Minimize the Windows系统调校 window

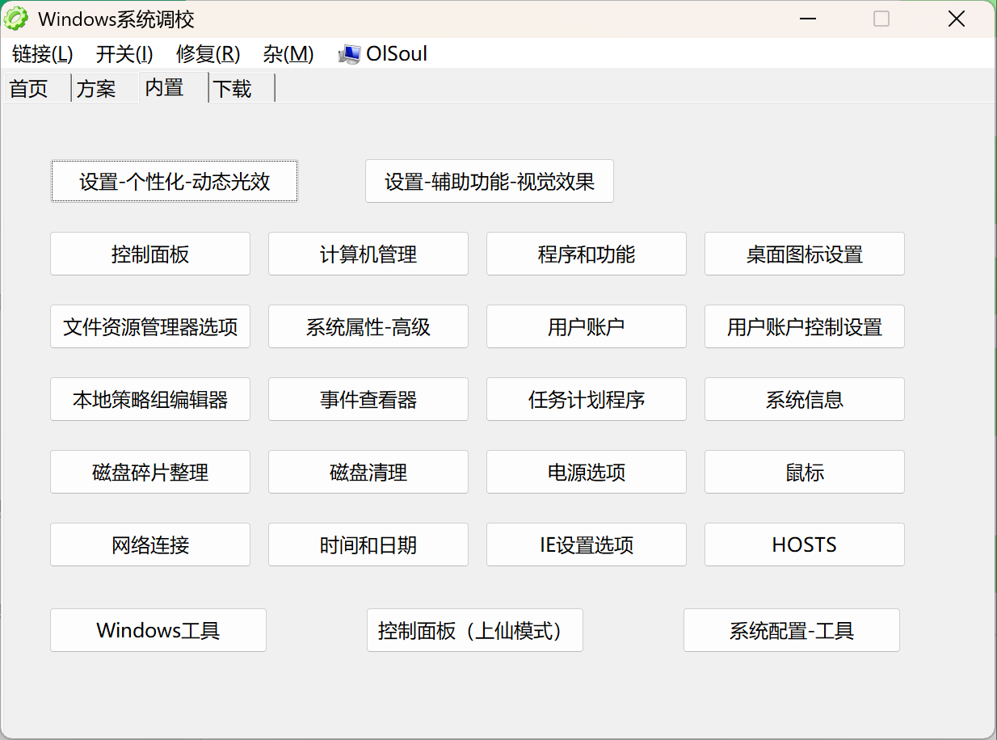[806, 19]
